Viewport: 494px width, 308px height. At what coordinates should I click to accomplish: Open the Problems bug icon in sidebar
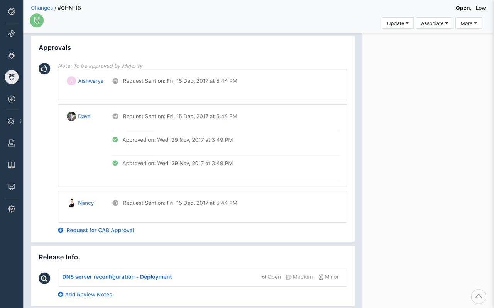pyautogui.click(x=12, y=55)
